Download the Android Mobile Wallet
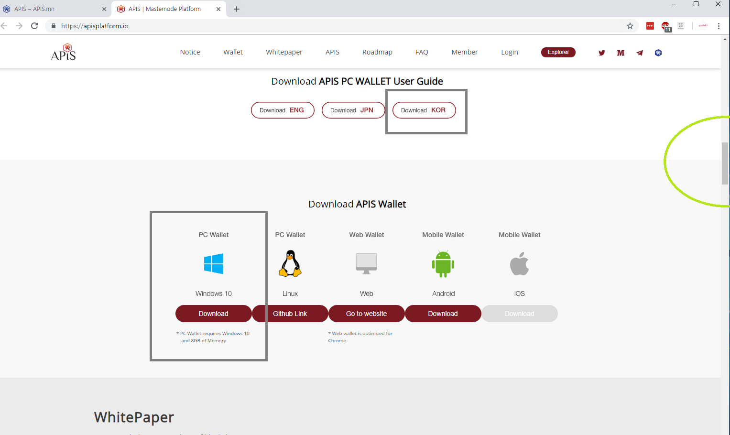730x435 pixels. 443,314
